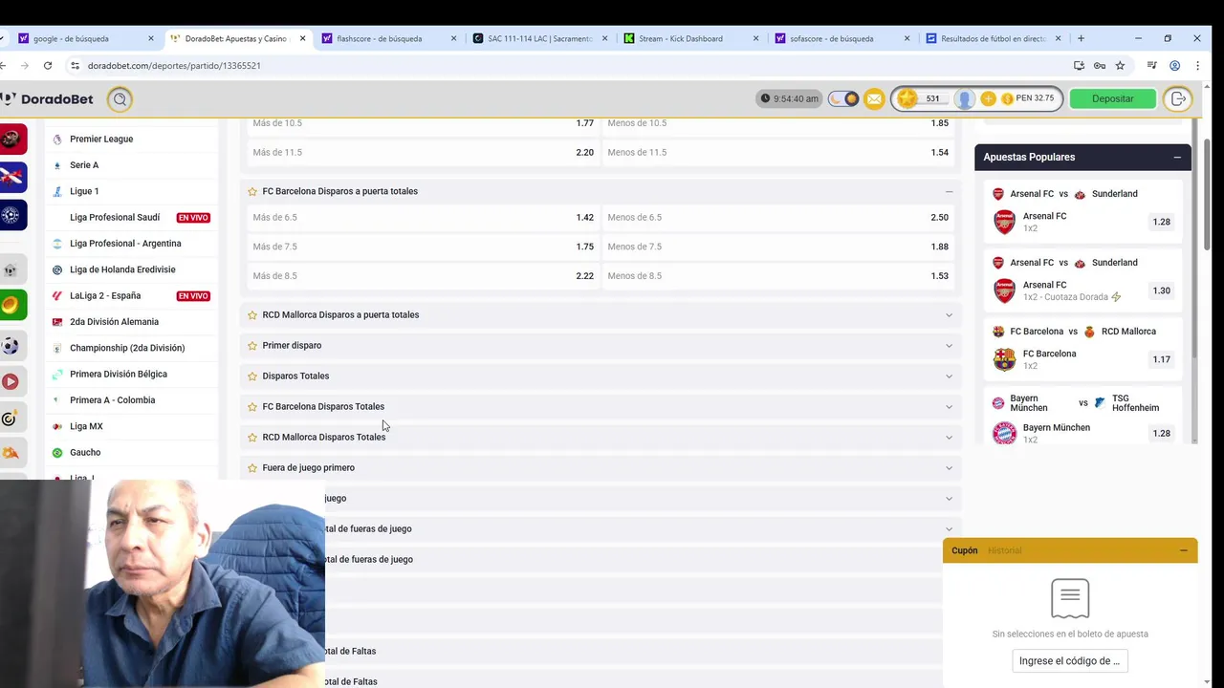The height and width of the screenshot is (688, 1224).
Task: Open the target sidebar icon
Action: point(10,419)
